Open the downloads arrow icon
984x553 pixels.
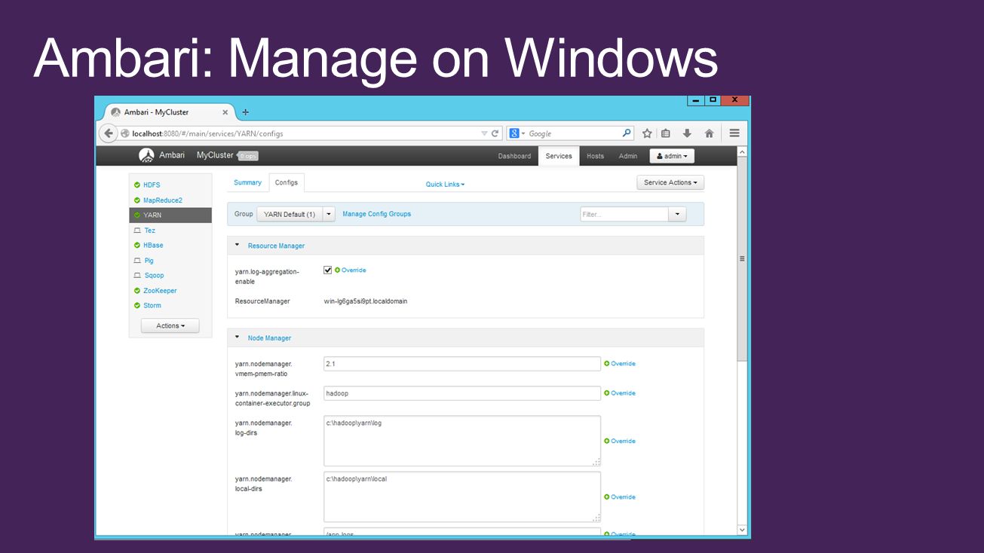click(x=687, y=133)
